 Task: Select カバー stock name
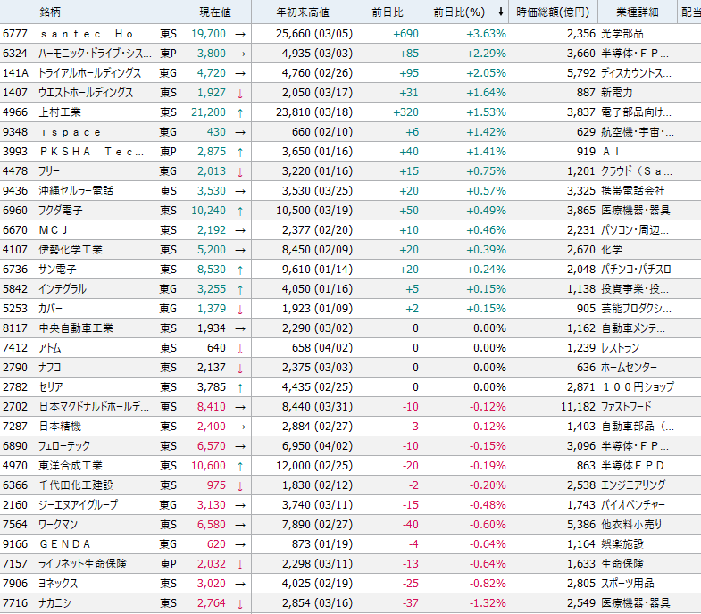pos(51,309)
